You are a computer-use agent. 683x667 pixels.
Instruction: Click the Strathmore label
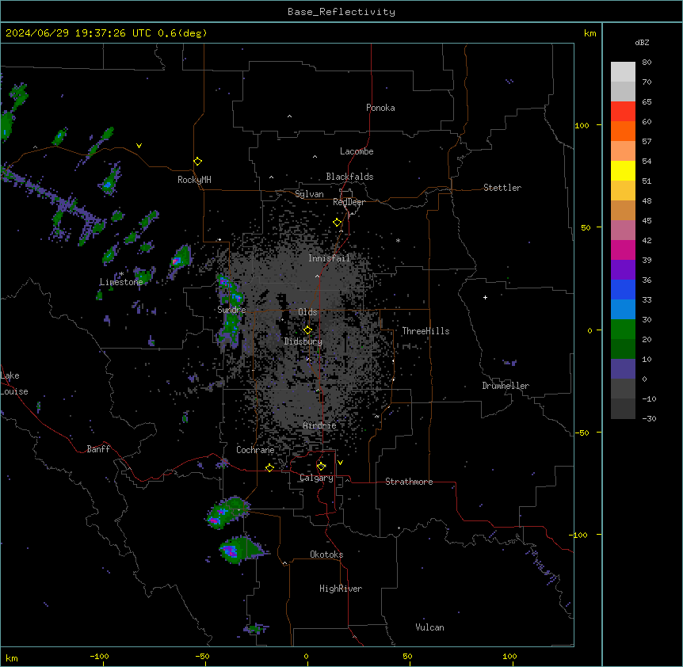[409, 482]
